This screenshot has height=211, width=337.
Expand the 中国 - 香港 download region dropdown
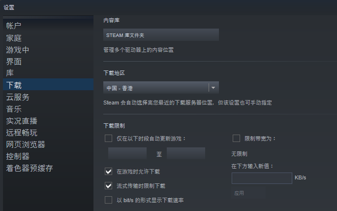[x=213, y=88]
